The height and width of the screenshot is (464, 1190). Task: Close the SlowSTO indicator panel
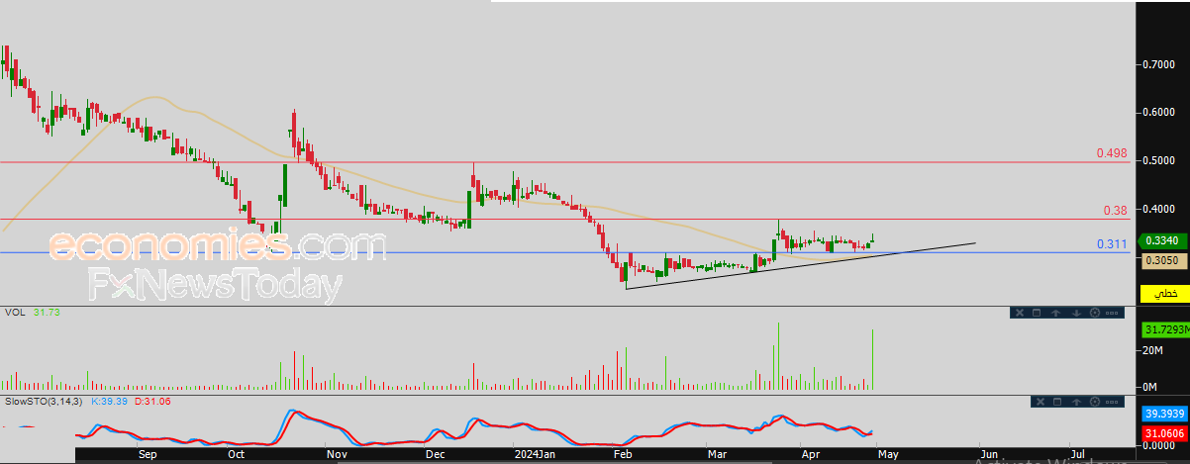tap(1041, 402)
